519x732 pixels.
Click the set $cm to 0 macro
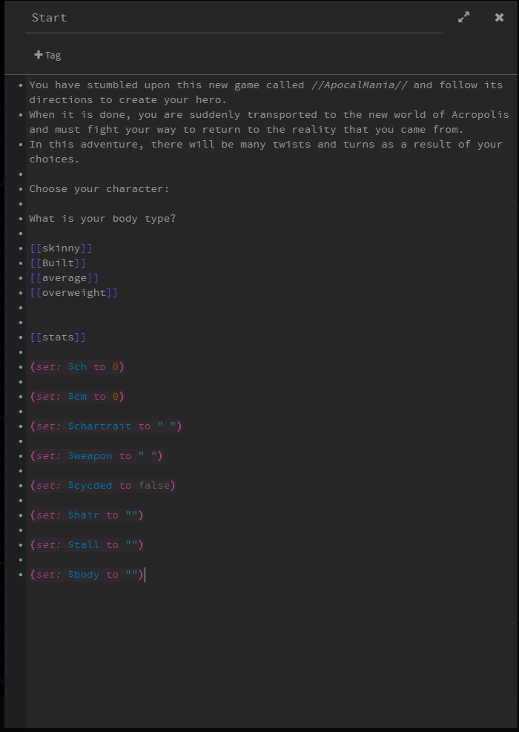point(77,396)
